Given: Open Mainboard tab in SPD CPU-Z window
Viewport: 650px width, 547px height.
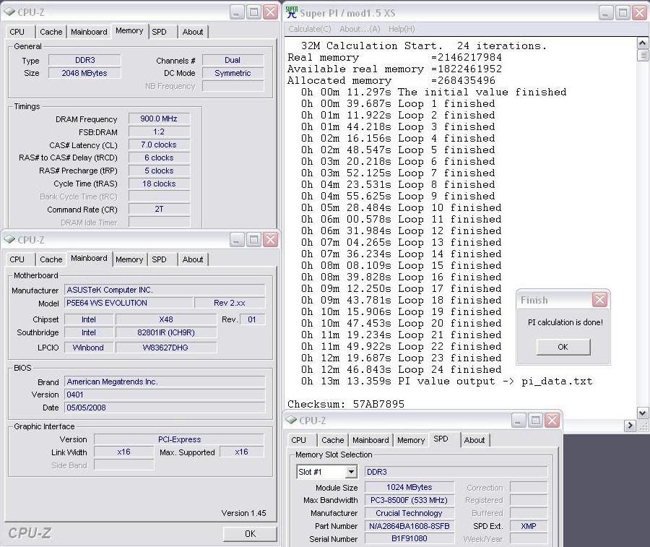Looking at the screenshot, I should (x=370, y=441).
